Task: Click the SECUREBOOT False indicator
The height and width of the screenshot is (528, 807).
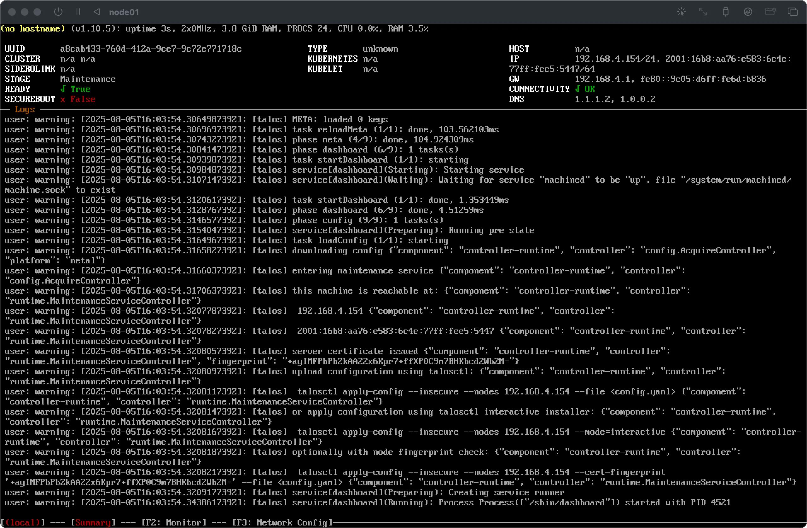Action: click(x=78, y=99)
